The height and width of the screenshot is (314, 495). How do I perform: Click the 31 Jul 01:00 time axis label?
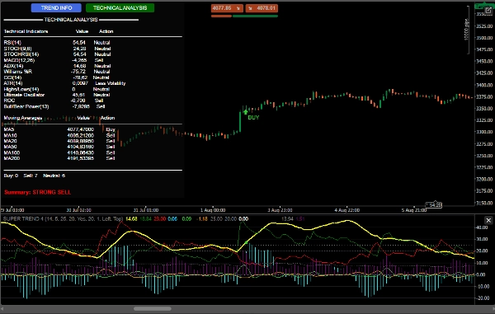[146, 210]
